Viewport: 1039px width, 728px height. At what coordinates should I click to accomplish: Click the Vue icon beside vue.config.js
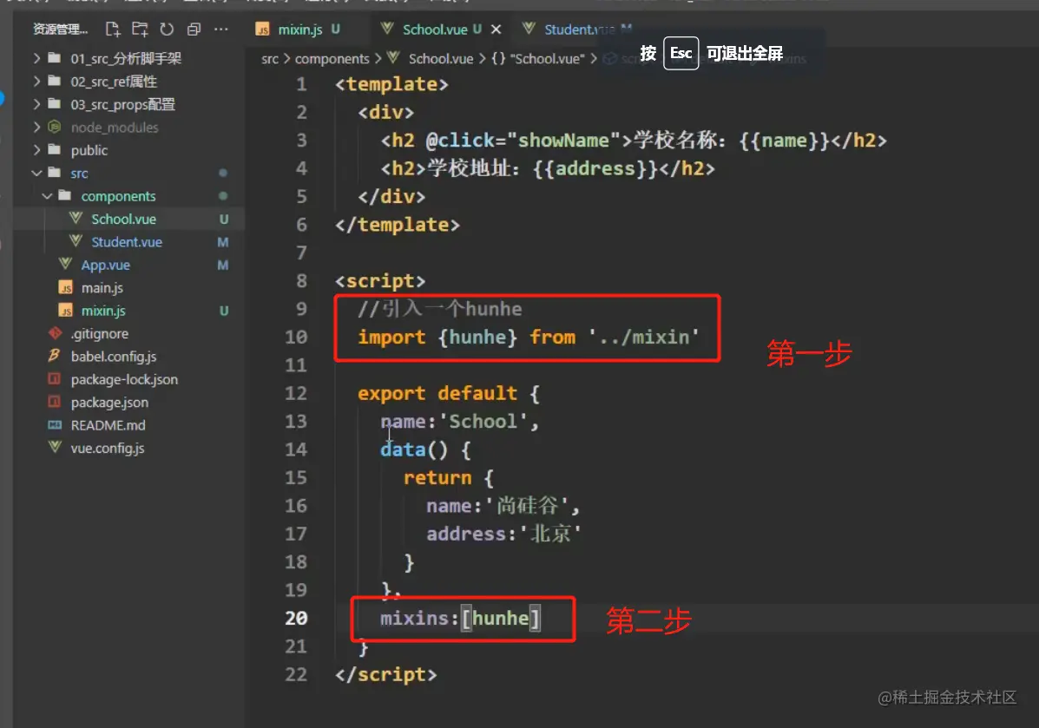click(55, 447)
